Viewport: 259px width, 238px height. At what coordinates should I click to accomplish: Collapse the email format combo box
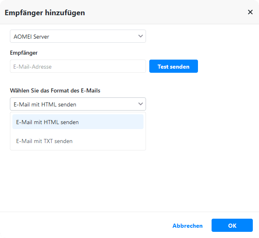point(78,104)
